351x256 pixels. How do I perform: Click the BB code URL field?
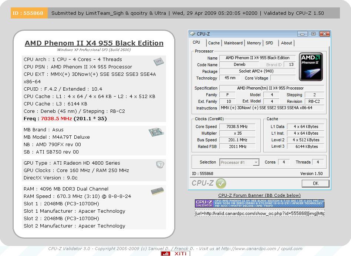coord(259,213)
